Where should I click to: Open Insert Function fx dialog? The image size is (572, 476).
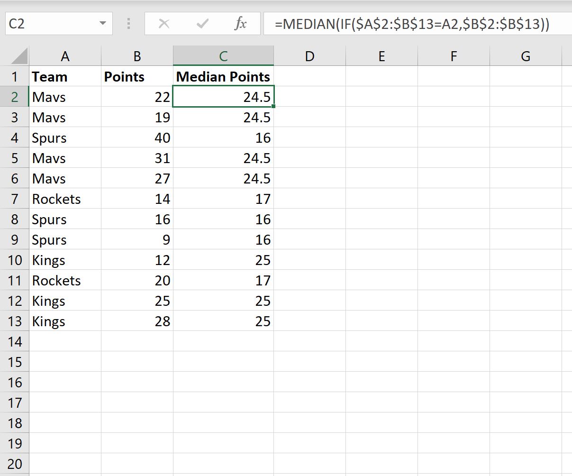coord(241,24)
